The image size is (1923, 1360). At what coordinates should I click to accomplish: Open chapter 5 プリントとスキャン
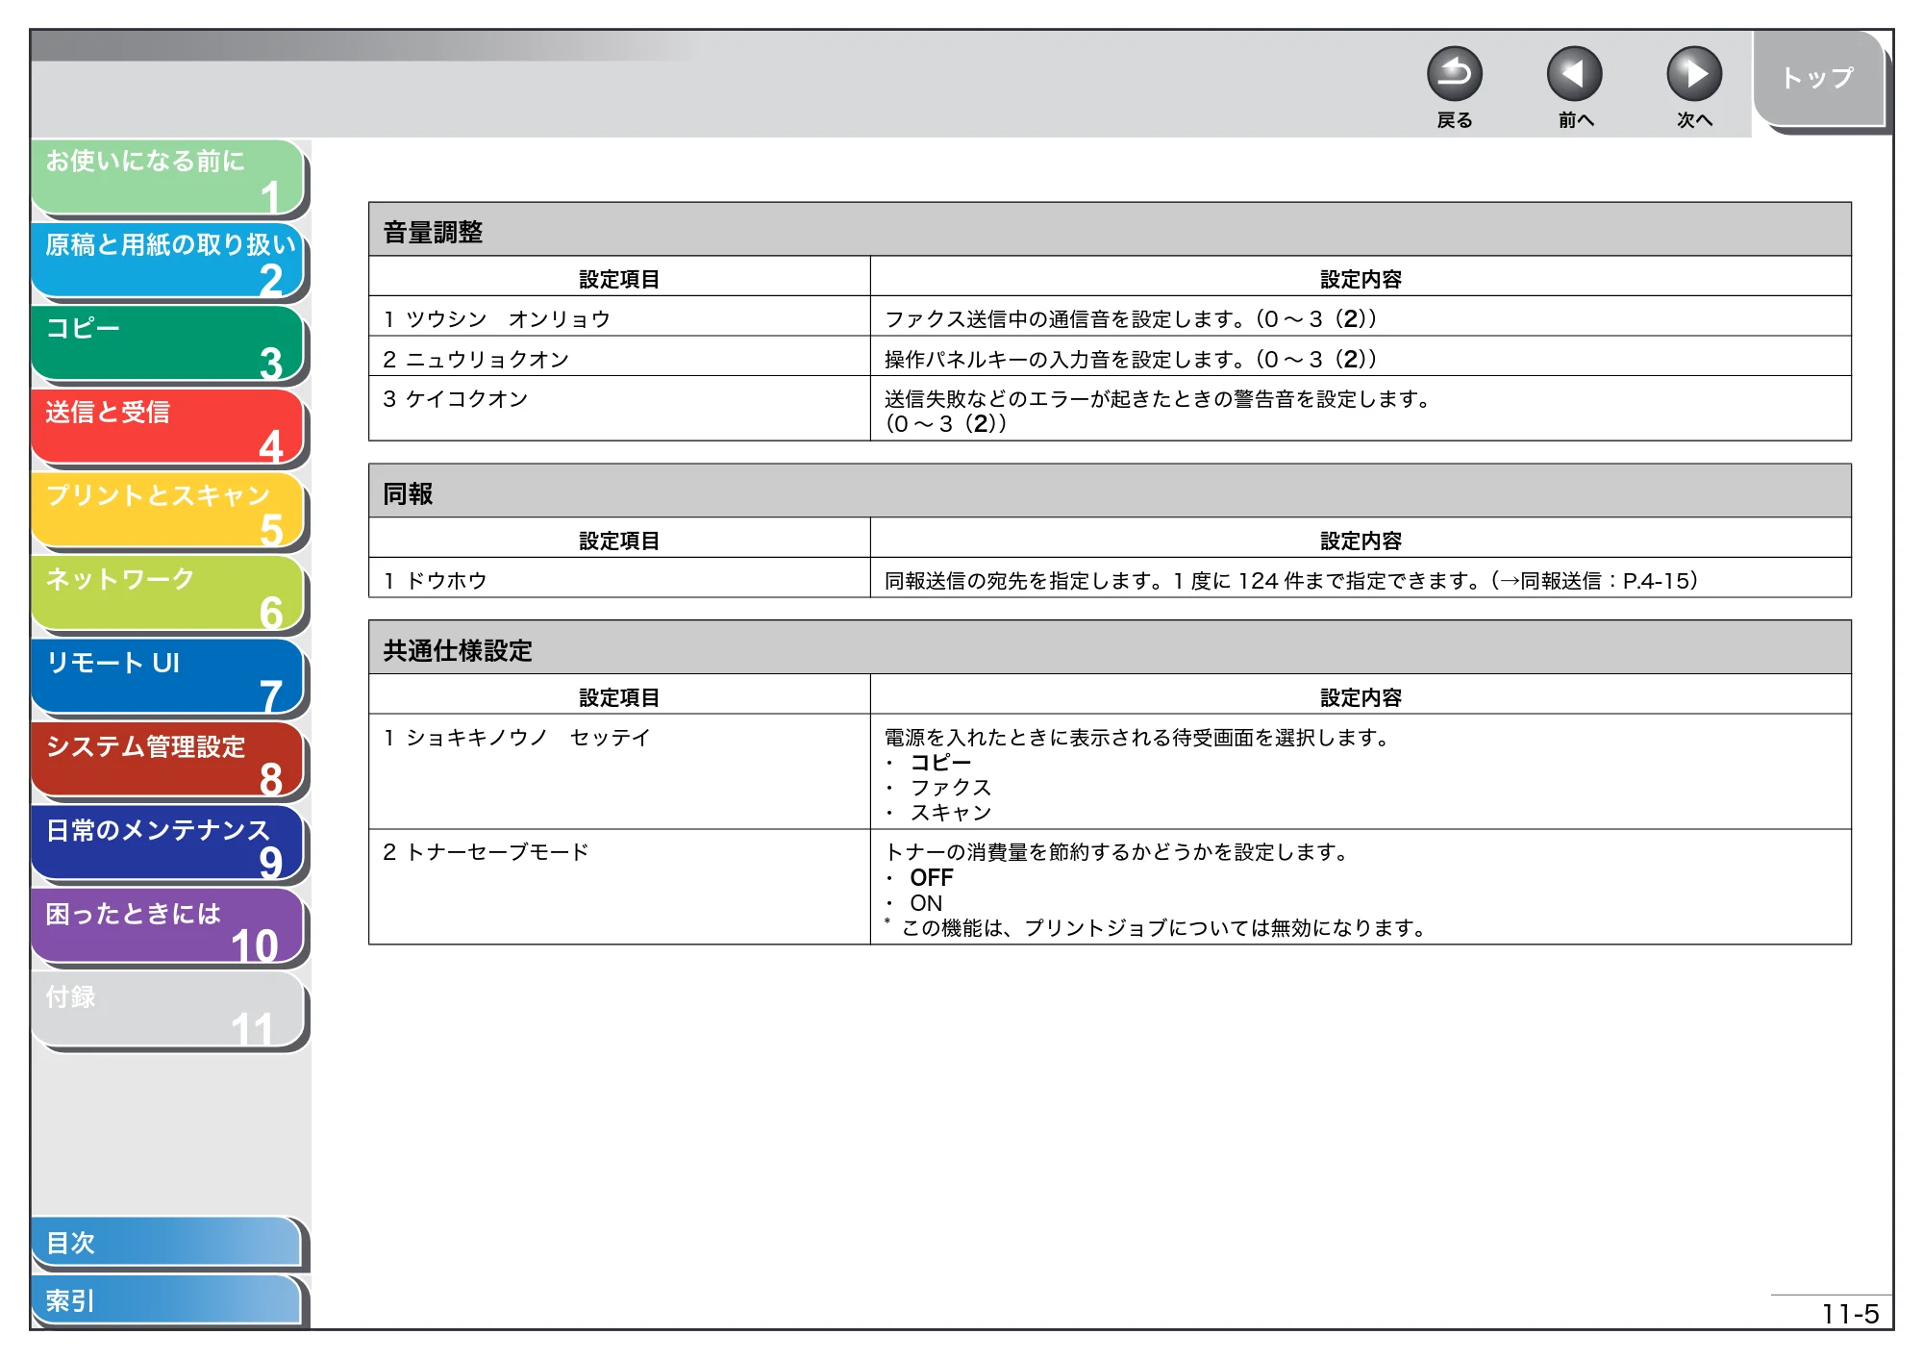pos(168,511)
